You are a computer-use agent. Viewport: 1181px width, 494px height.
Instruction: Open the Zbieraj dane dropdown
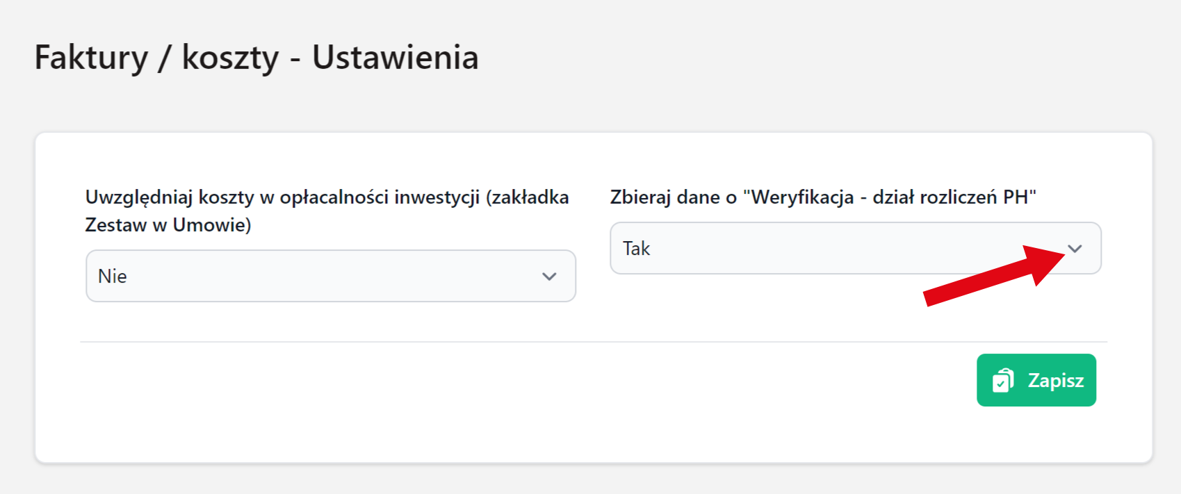[x=855, y=248]
